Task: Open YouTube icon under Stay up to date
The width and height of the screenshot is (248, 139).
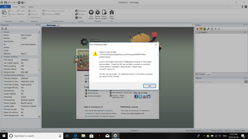Action: (144, 96)
